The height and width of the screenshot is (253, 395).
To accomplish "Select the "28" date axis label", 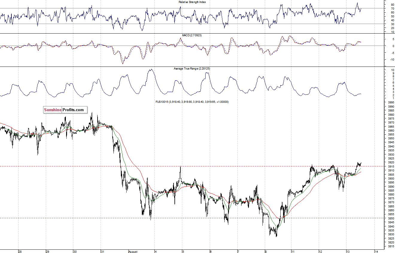I will click(x=20, y=251).
